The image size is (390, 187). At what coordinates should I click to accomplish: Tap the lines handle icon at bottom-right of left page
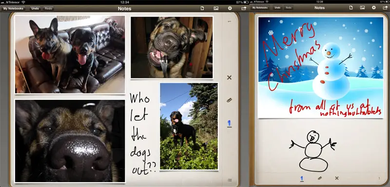230,180
